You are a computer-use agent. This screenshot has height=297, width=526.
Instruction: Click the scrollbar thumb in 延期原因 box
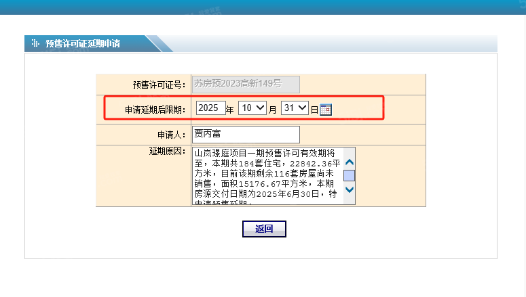(350, 176)
